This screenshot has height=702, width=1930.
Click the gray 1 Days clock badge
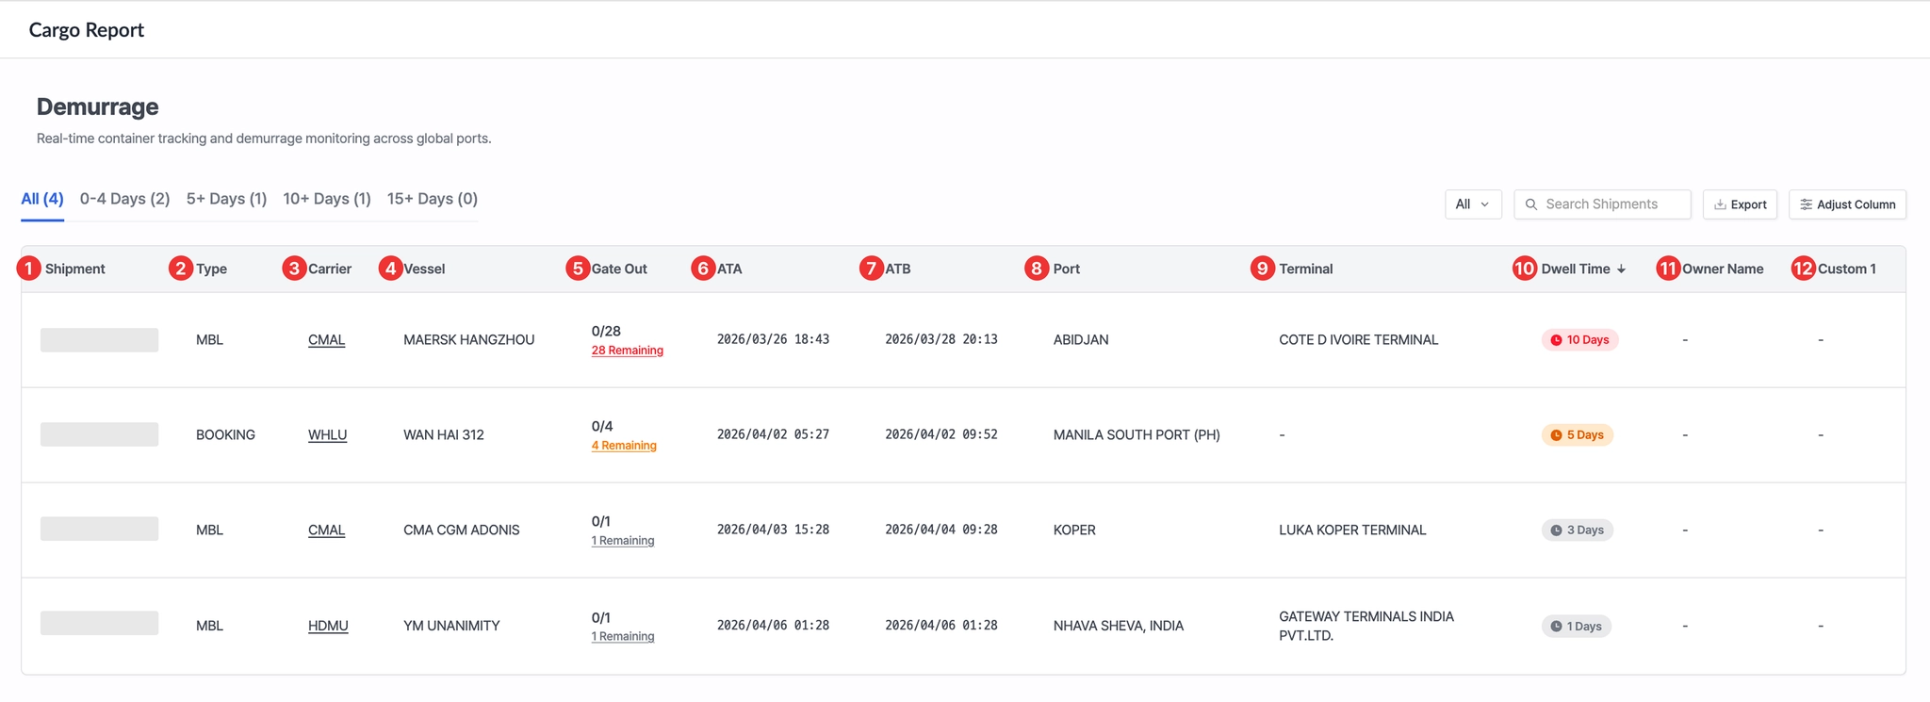(x=1576, y=627)
